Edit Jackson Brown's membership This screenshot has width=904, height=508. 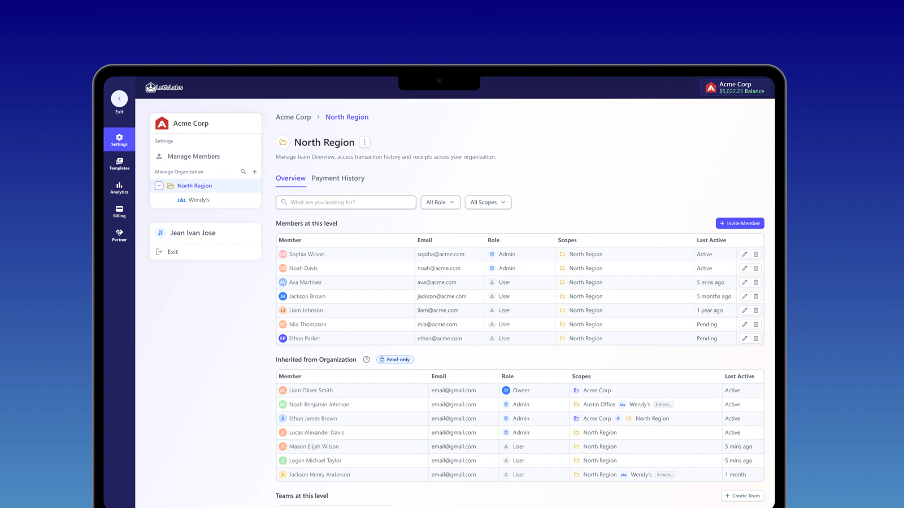pos(745,296)
